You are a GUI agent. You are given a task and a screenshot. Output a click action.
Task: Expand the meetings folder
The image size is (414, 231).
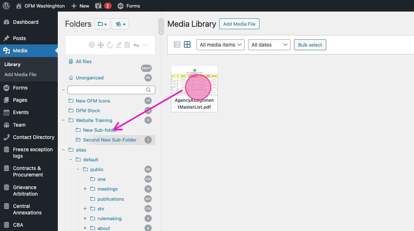85,189
